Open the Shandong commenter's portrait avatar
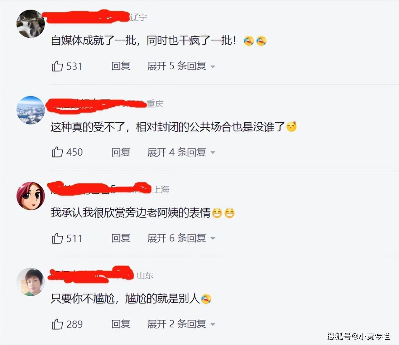 pyautogui.click(x=31, y=282)
